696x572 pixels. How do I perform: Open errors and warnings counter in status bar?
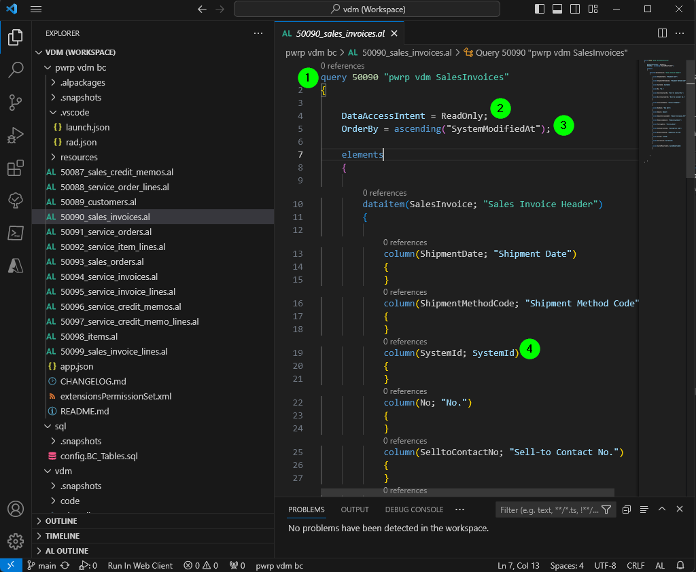201,565
